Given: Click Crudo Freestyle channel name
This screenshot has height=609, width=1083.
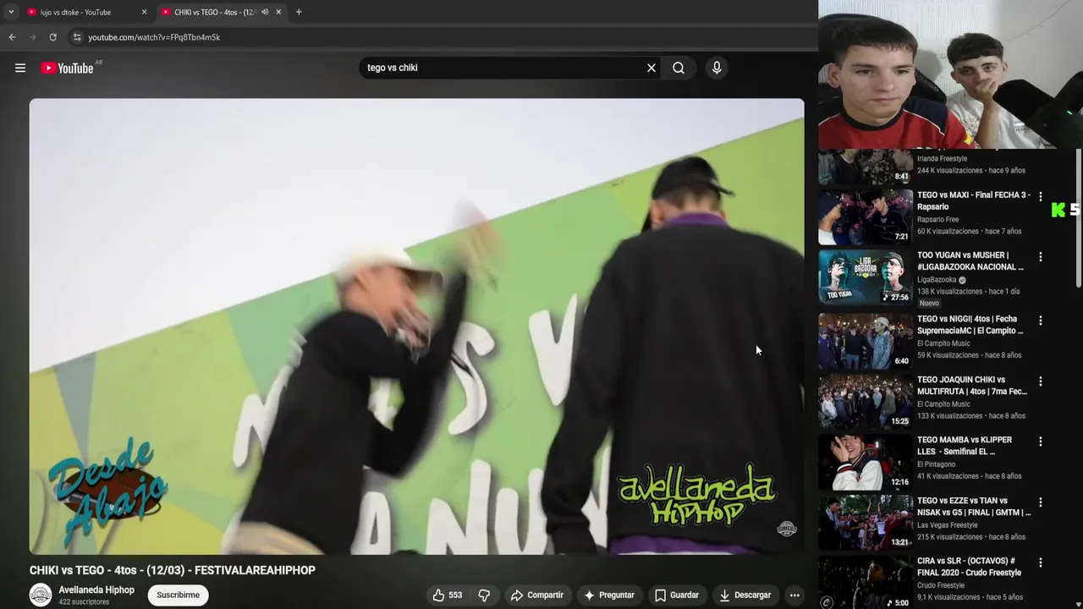Looking at the screenshot, I should (x=941, y=585).
